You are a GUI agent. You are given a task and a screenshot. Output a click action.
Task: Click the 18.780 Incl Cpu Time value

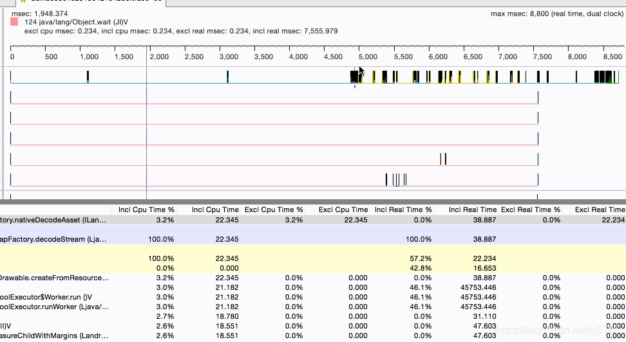click(x=227, y=316)
